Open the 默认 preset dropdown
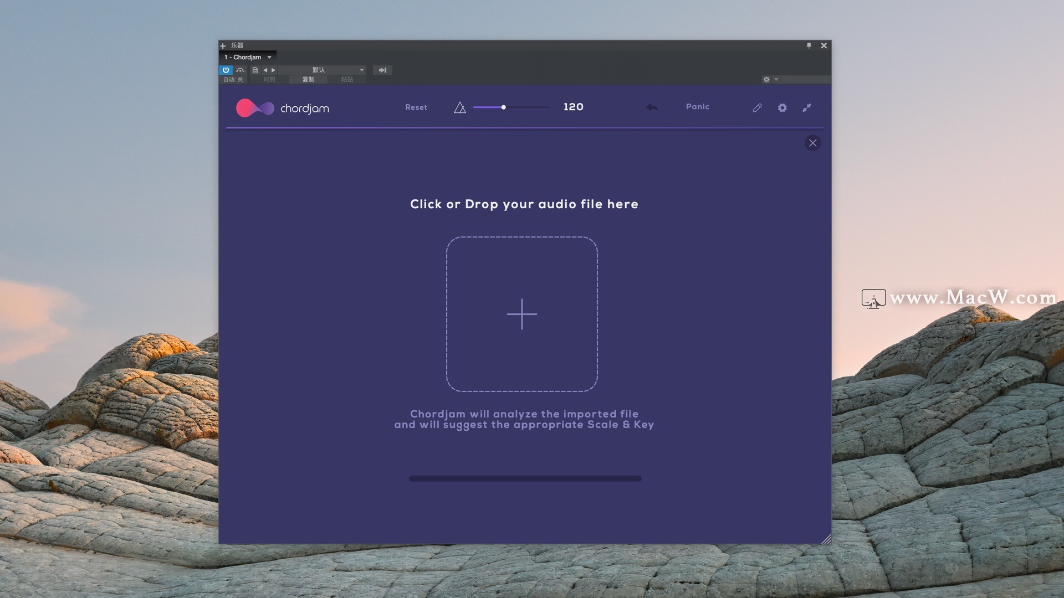 pos(322,70)
